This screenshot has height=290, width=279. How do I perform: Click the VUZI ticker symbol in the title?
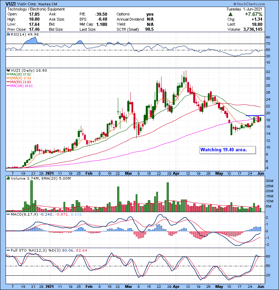pos(10,4)
